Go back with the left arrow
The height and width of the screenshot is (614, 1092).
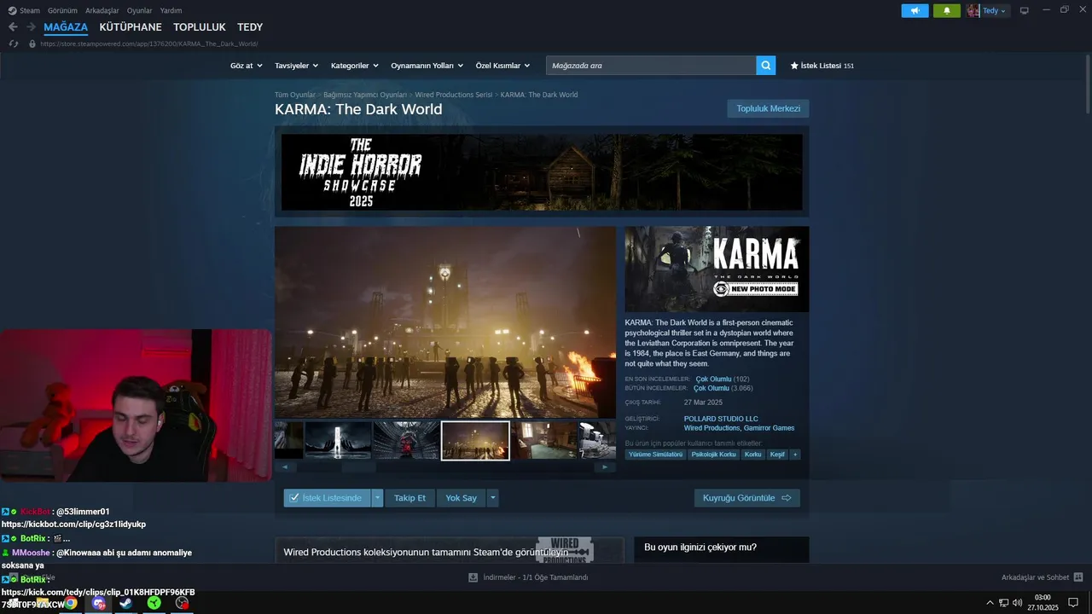tap(13, 27)
